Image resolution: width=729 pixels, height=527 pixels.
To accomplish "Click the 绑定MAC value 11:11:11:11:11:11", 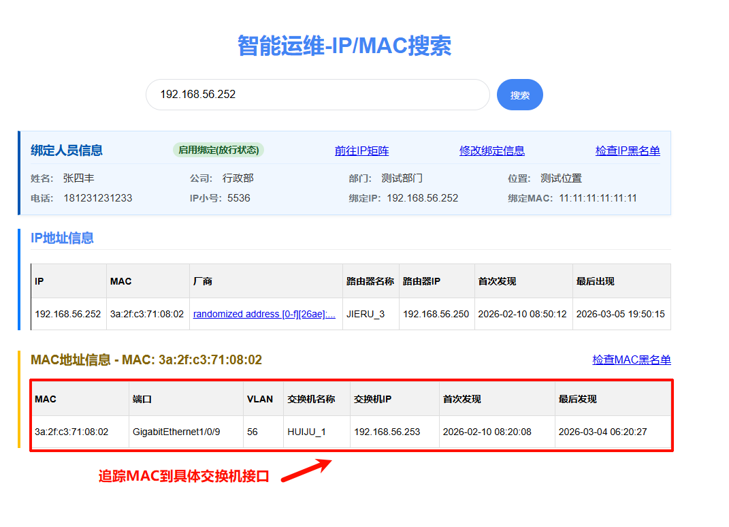I will point(598,198).
